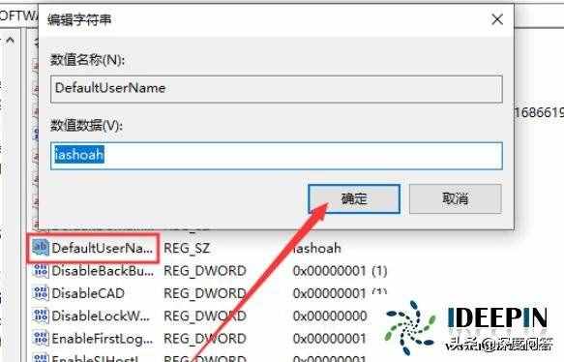
Task: Close the 编辑字符串 dialog
Action: (497, 19)
